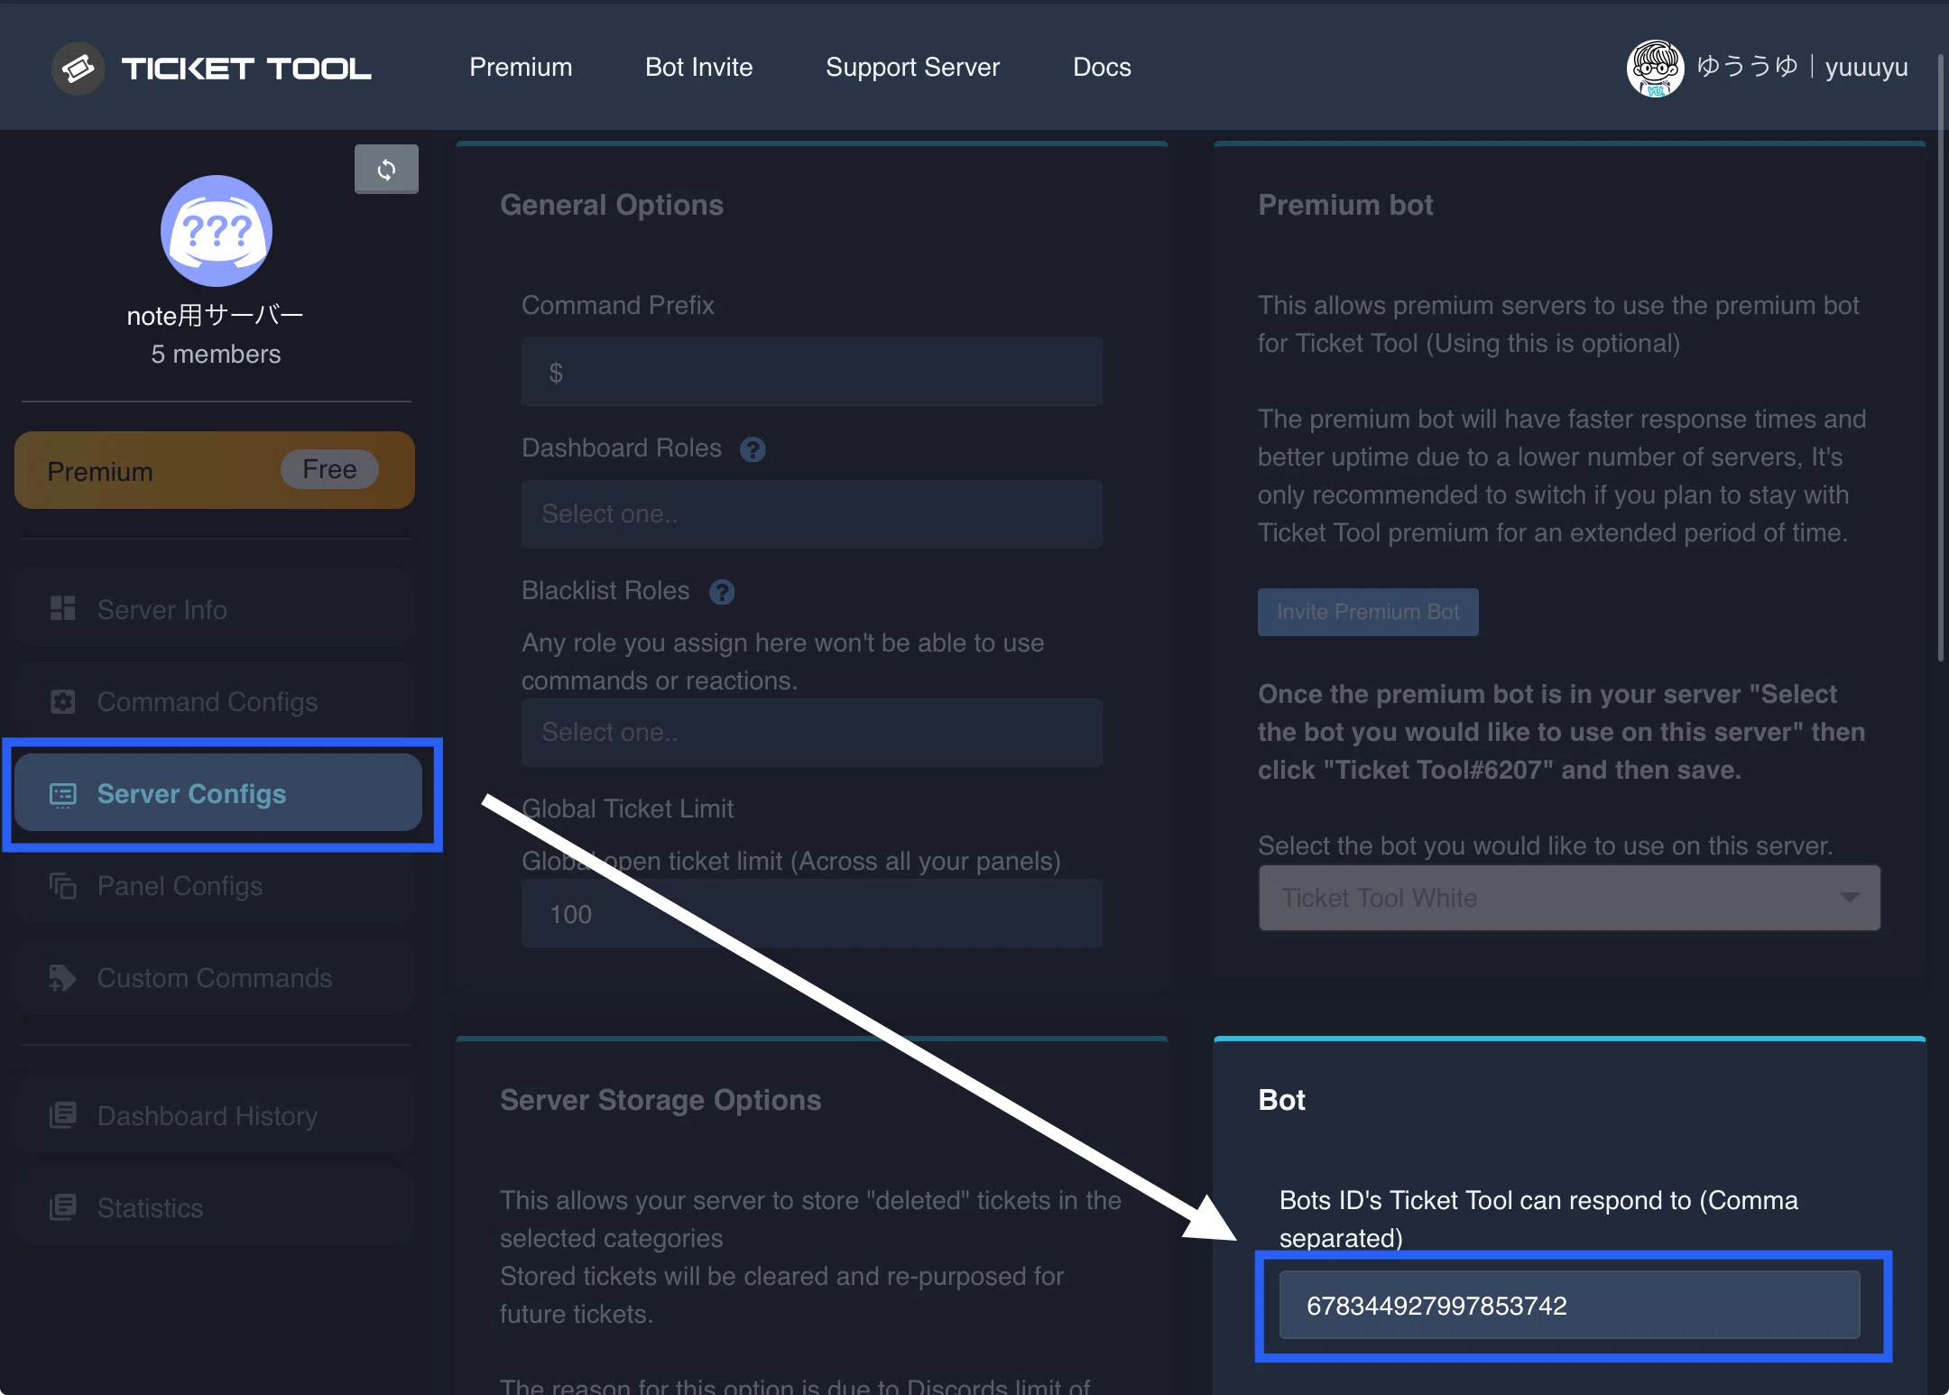Open the Premium navigation link
The height and width of the screenshot is (1395, 1949).
click(521, 67)
